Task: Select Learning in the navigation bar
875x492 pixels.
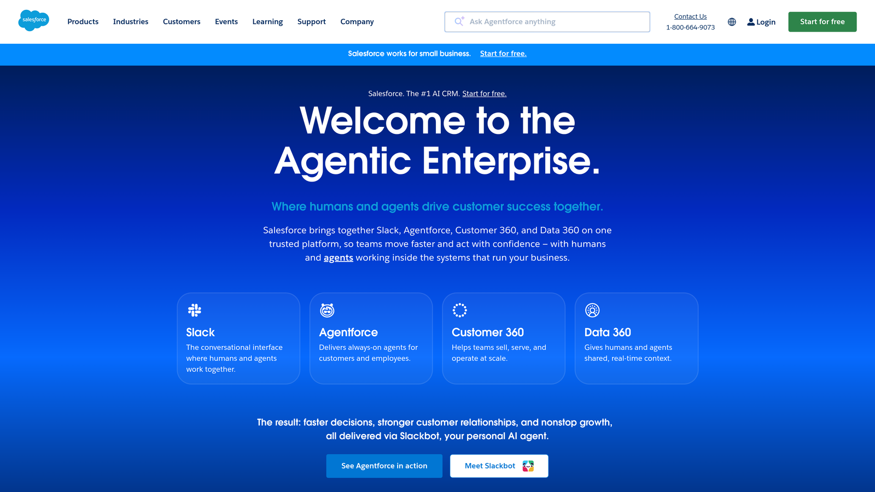Action: tap(267, 22)
